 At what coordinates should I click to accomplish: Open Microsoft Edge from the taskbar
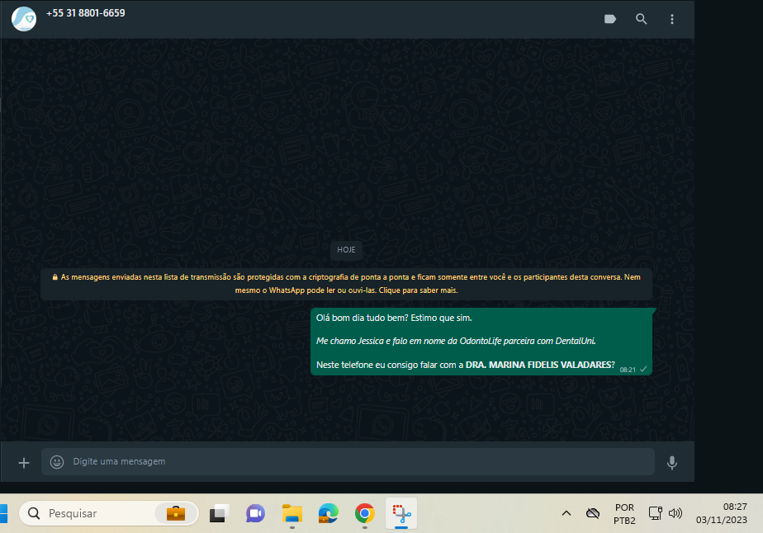coord(329,513)
